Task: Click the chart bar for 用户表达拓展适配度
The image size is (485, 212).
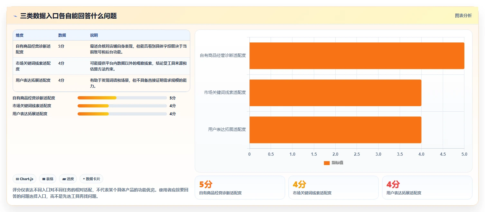Action: pyautogui.click(x=335, y=130)
